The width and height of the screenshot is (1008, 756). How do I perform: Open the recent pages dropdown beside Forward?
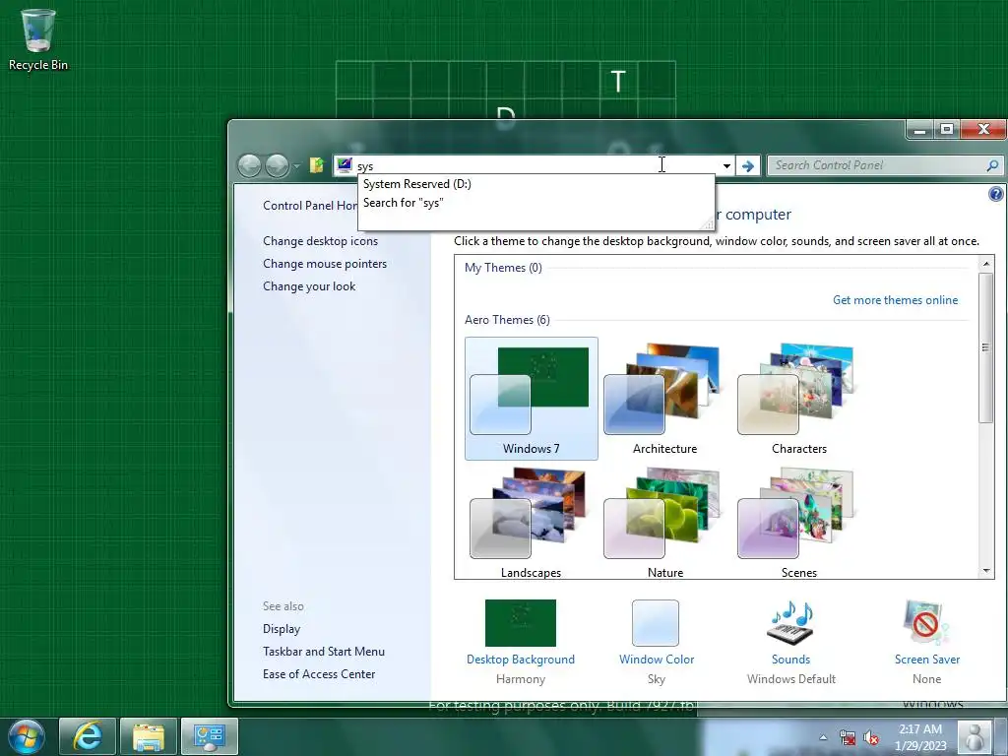coord(296,166)
